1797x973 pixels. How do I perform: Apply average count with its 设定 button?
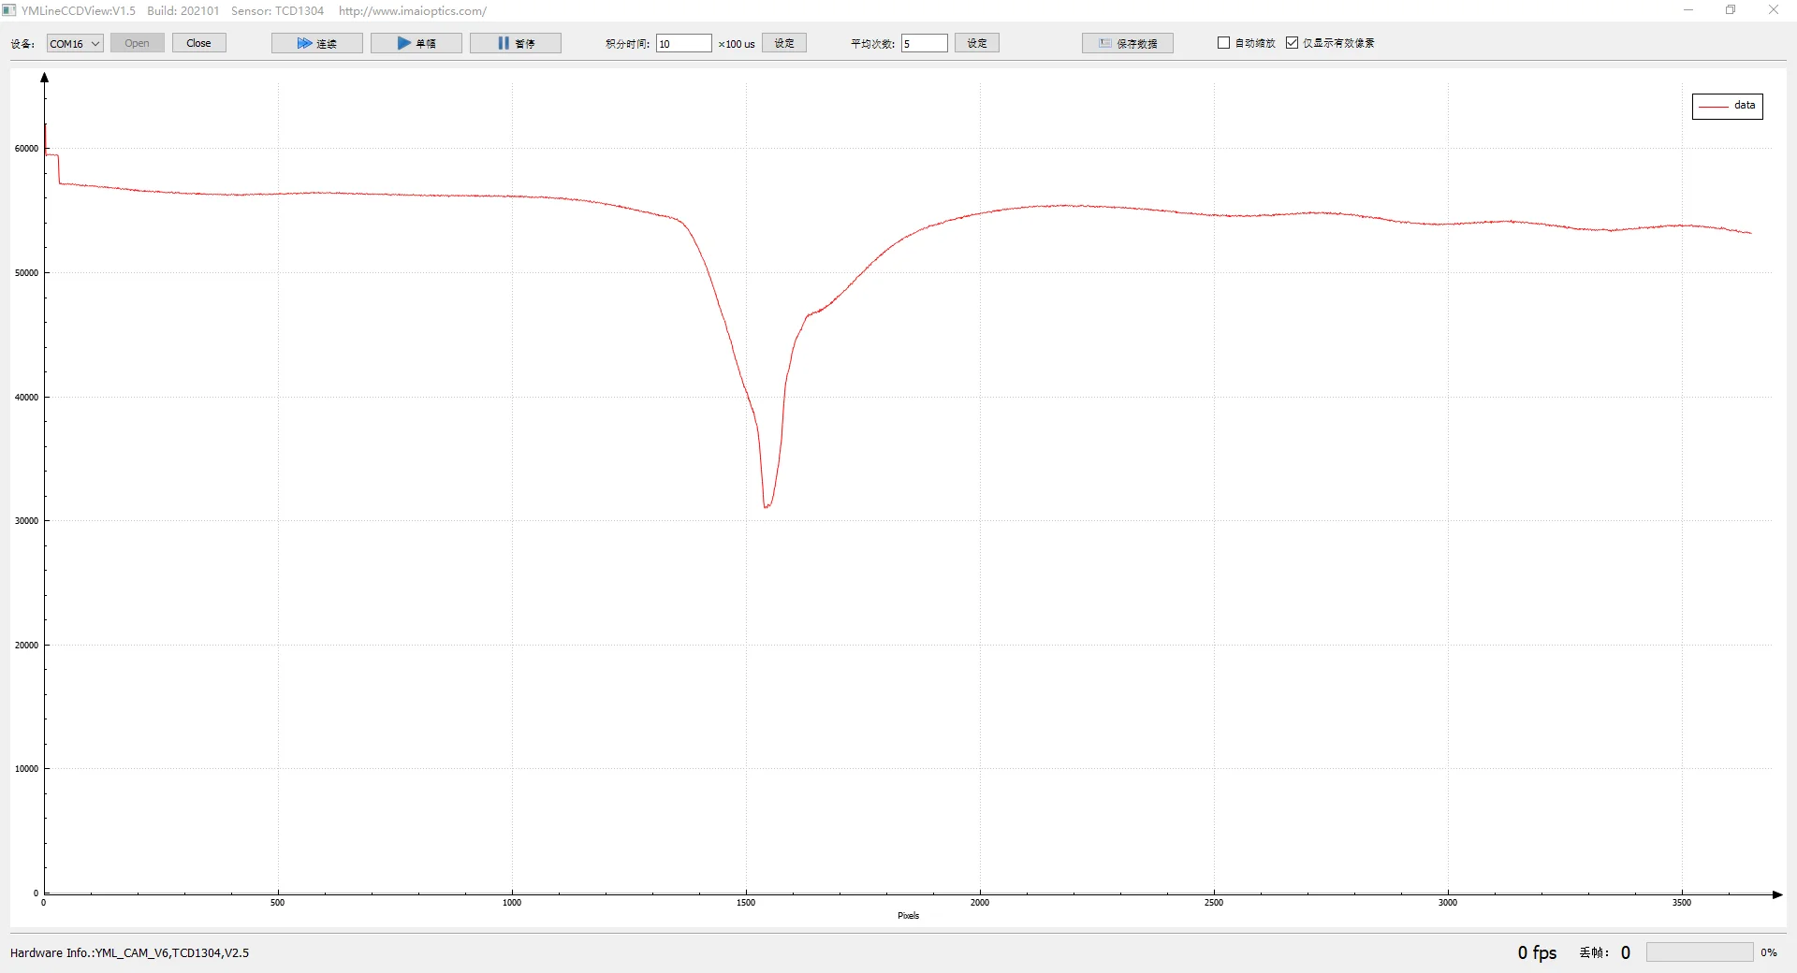[977, 43]
